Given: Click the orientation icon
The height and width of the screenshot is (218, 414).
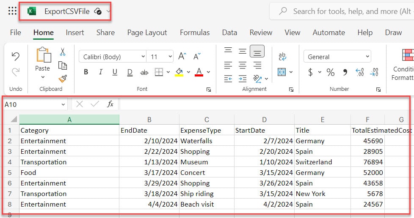Looking at the screenshot, I should 257,79.
